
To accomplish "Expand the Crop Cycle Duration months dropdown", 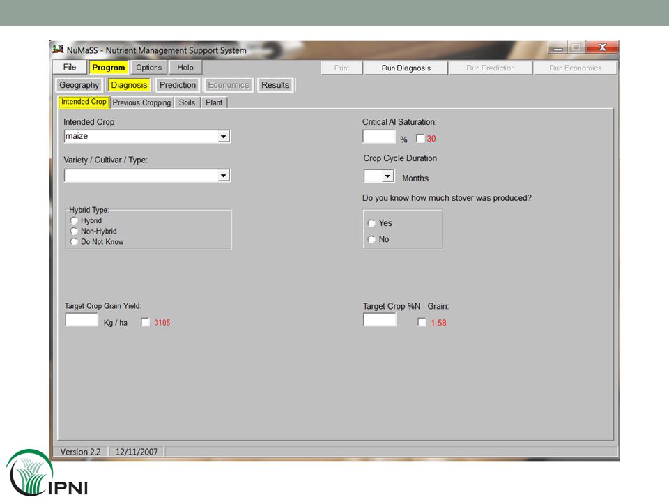I will [x=387, y=176].
